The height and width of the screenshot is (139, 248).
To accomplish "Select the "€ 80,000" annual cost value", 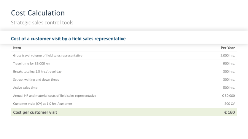I will pos(228,96).
